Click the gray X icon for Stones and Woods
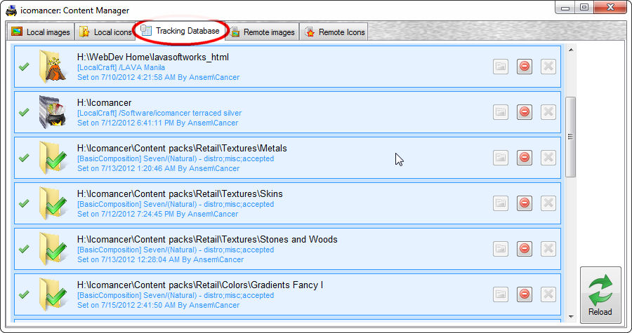632x333 pixels. coord(548,249)
